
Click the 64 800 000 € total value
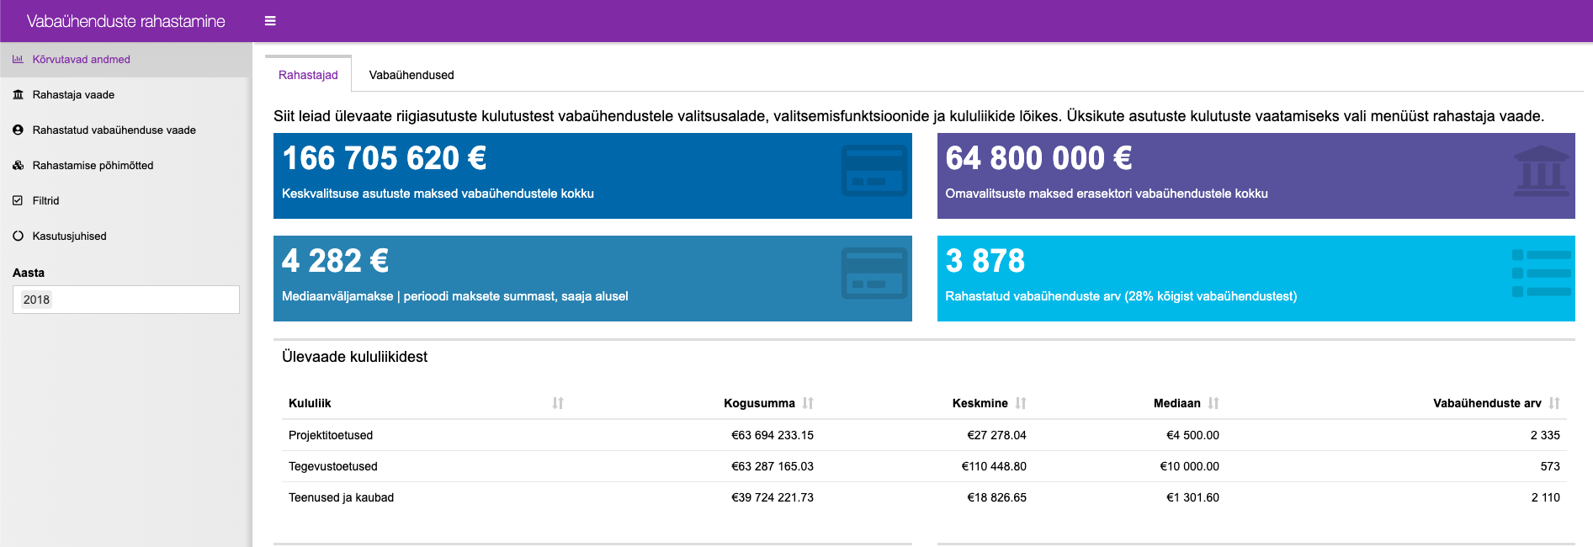(1038, 158)
